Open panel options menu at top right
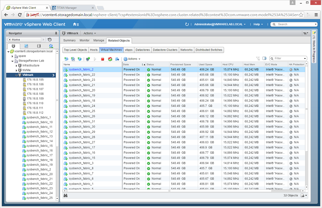Image resolution: width=322 pixels, height=208 pixels. pyautogui.click(x=306, y=33)
